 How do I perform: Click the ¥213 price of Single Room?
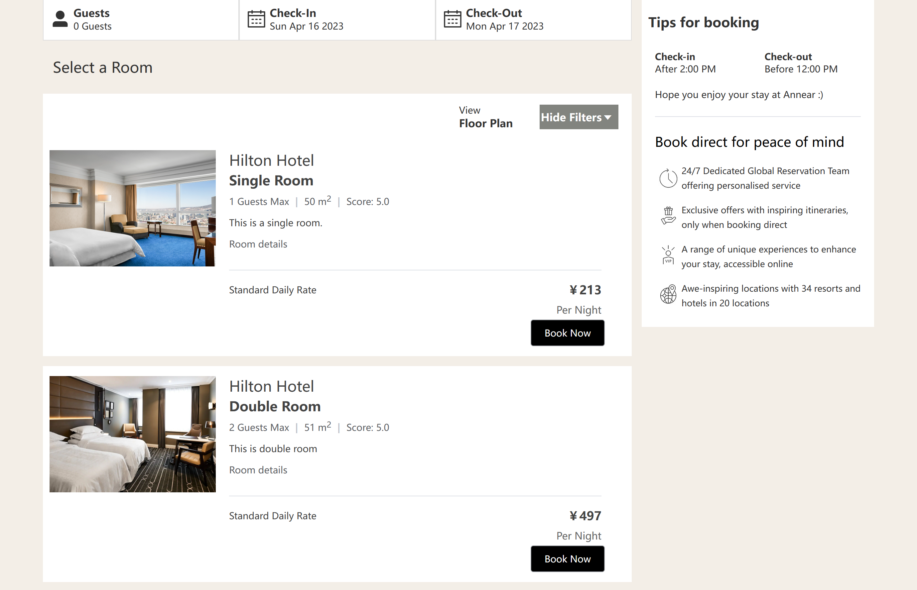pos(585,290)
